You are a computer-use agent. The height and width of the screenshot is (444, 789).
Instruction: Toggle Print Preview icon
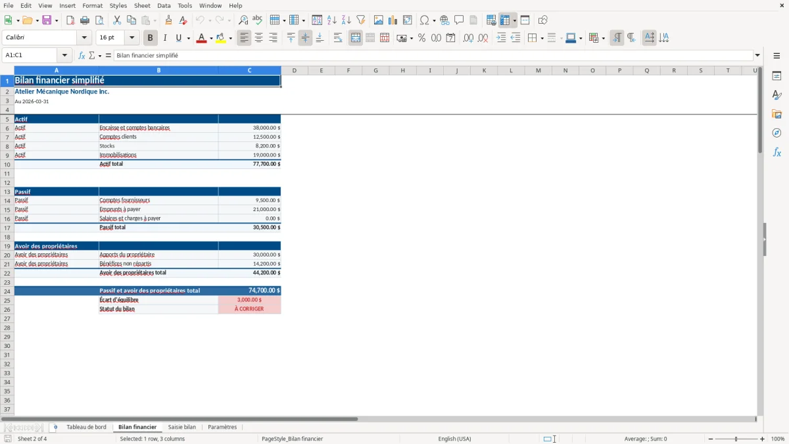pyautogui.click(x=99, y=20)
